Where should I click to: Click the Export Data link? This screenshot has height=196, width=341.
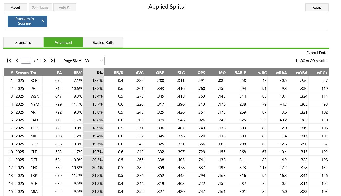(x=317, y=53)
